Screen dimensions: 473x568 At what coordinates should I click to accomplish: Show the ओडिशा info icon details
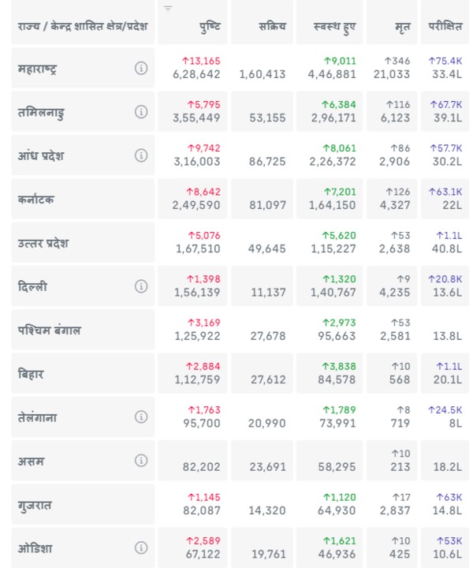[141, 547]
